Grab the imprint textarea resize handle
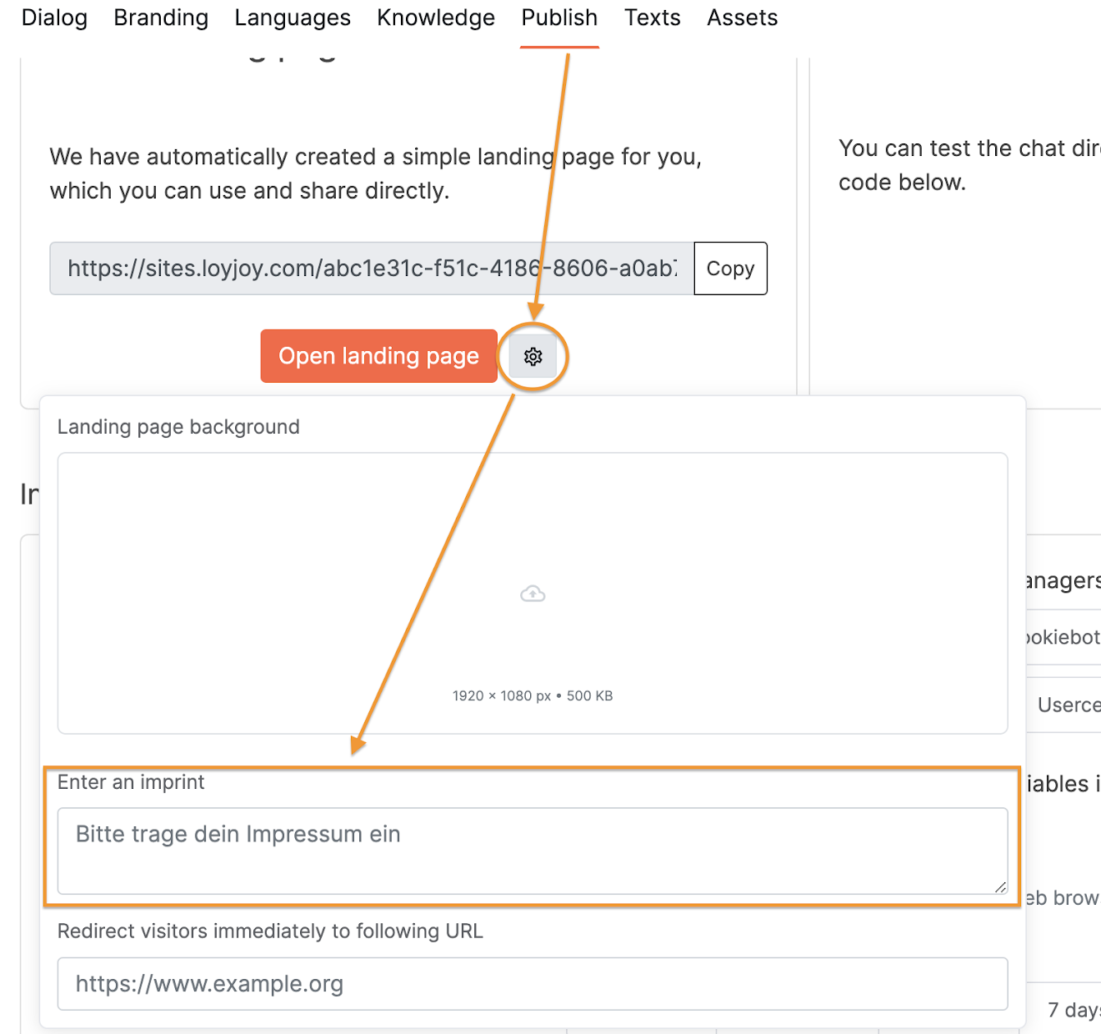 pyautogui.click(x=999, y=886)
